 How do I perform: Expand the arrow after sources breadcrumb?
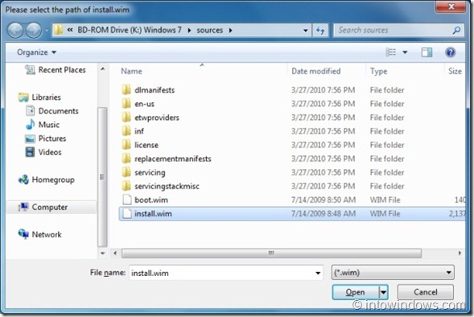[x=230, y=31]
